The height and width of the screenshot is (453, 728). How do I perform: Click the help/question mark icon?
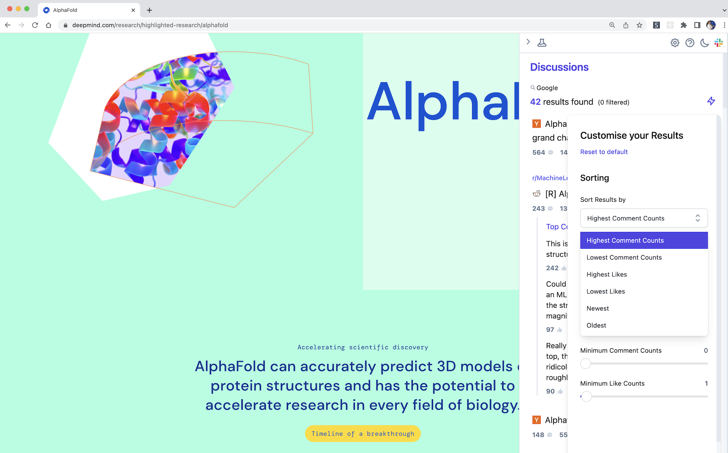pos(690,43)
